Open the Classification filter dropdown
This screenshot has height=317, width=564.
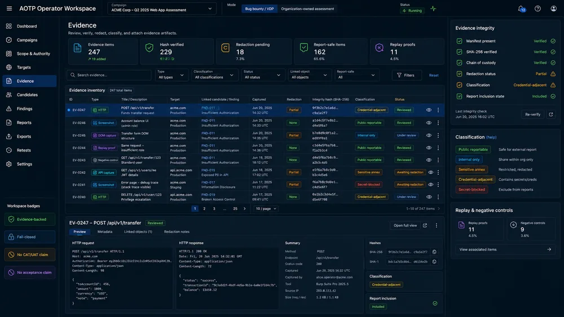tap(215, 75)
